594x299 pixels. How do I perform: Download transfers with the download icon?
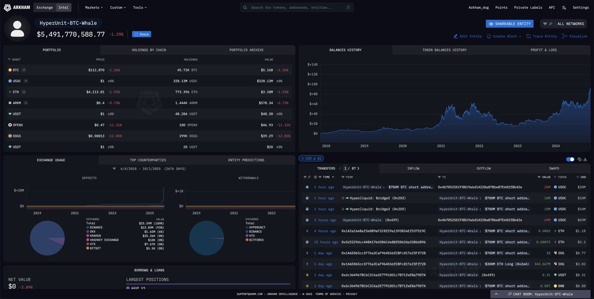[586, 159]
